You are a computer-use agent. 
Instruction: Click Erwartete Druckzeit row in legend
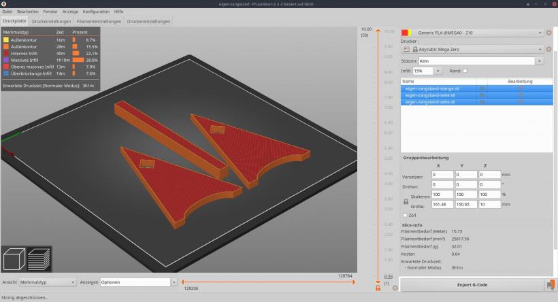49,86
